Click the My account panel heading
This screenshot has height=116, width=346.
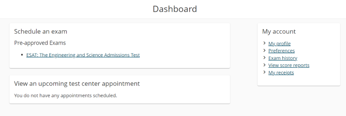[279, 31]
